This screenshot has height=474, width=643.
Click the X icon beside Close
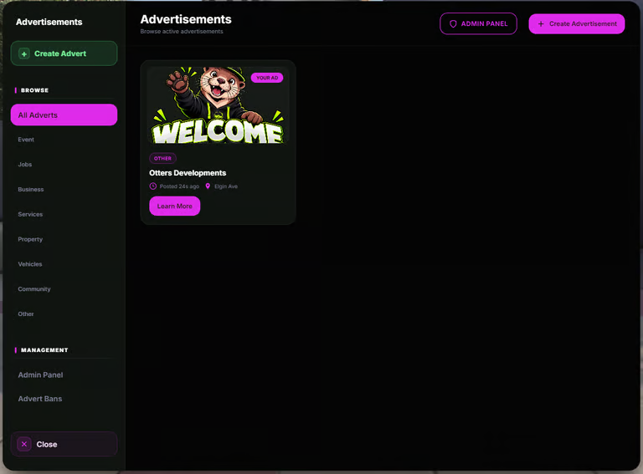[x=24, y=444]
